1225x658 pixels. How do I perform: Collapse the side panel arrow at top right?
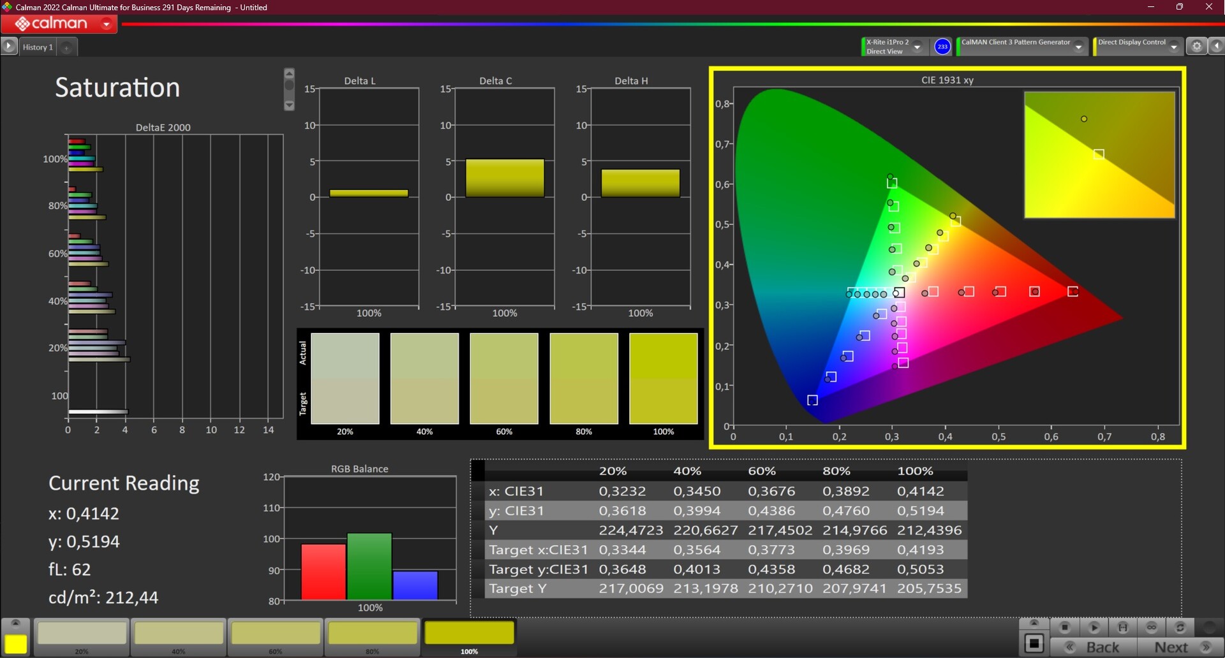[x=1216, y=46]
